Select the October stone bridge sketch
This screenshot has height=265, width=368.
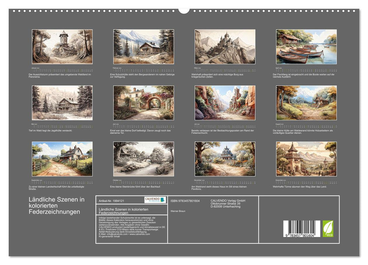(x=144, y=159)
